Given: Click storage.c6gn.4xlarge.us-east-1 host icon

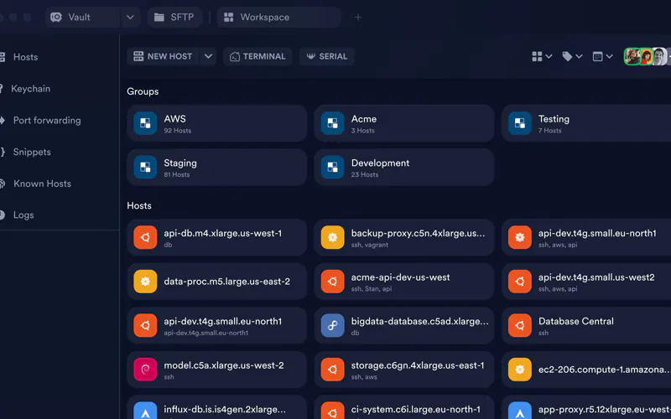Looking at the screenshot, I should [332, 370].
